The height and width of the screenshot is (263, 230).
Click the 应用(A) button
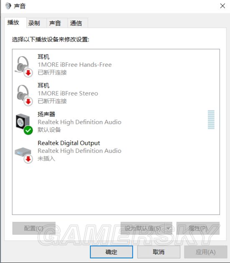(x=206, y=252)
